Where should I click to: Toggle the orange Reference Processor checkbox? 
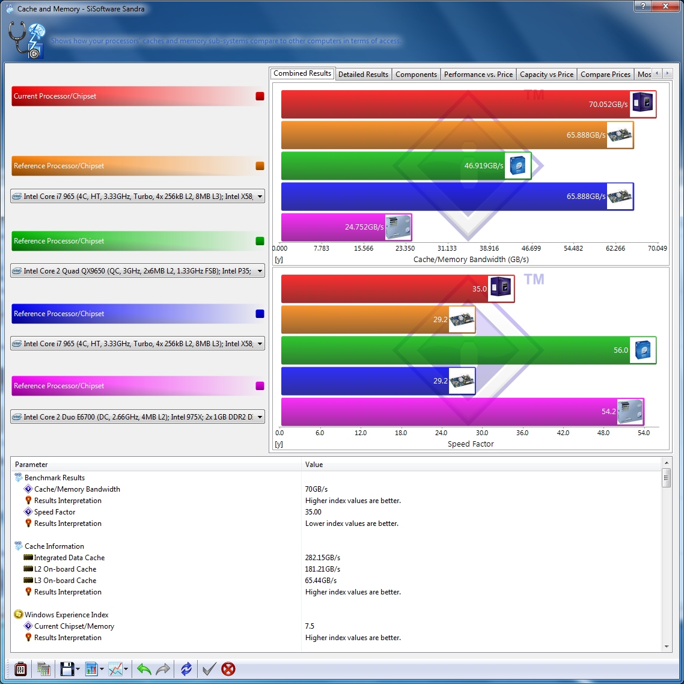tap(260, 166)
